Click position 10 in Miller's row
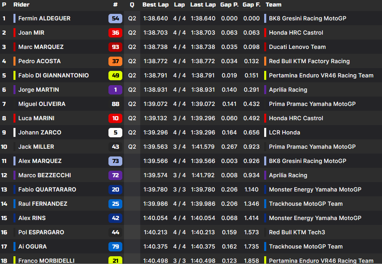Screen dimensions: 382x264 pos(4,147)
